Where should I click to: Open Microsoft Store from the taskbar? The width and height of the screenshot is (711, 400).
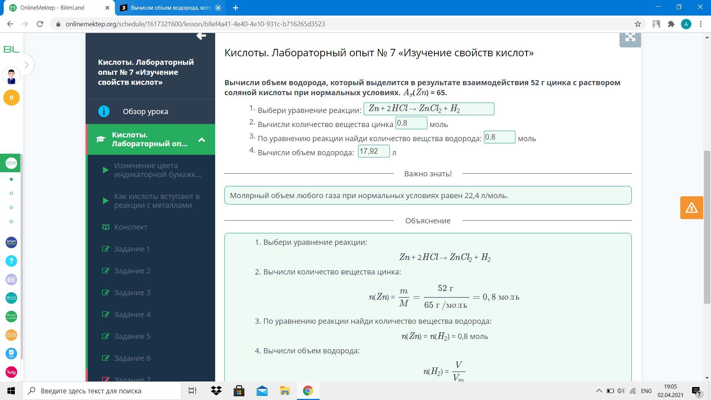point(239,391)
